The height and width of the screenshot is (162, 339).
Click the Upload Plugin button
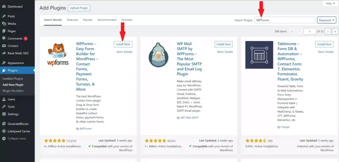[79, 8]
